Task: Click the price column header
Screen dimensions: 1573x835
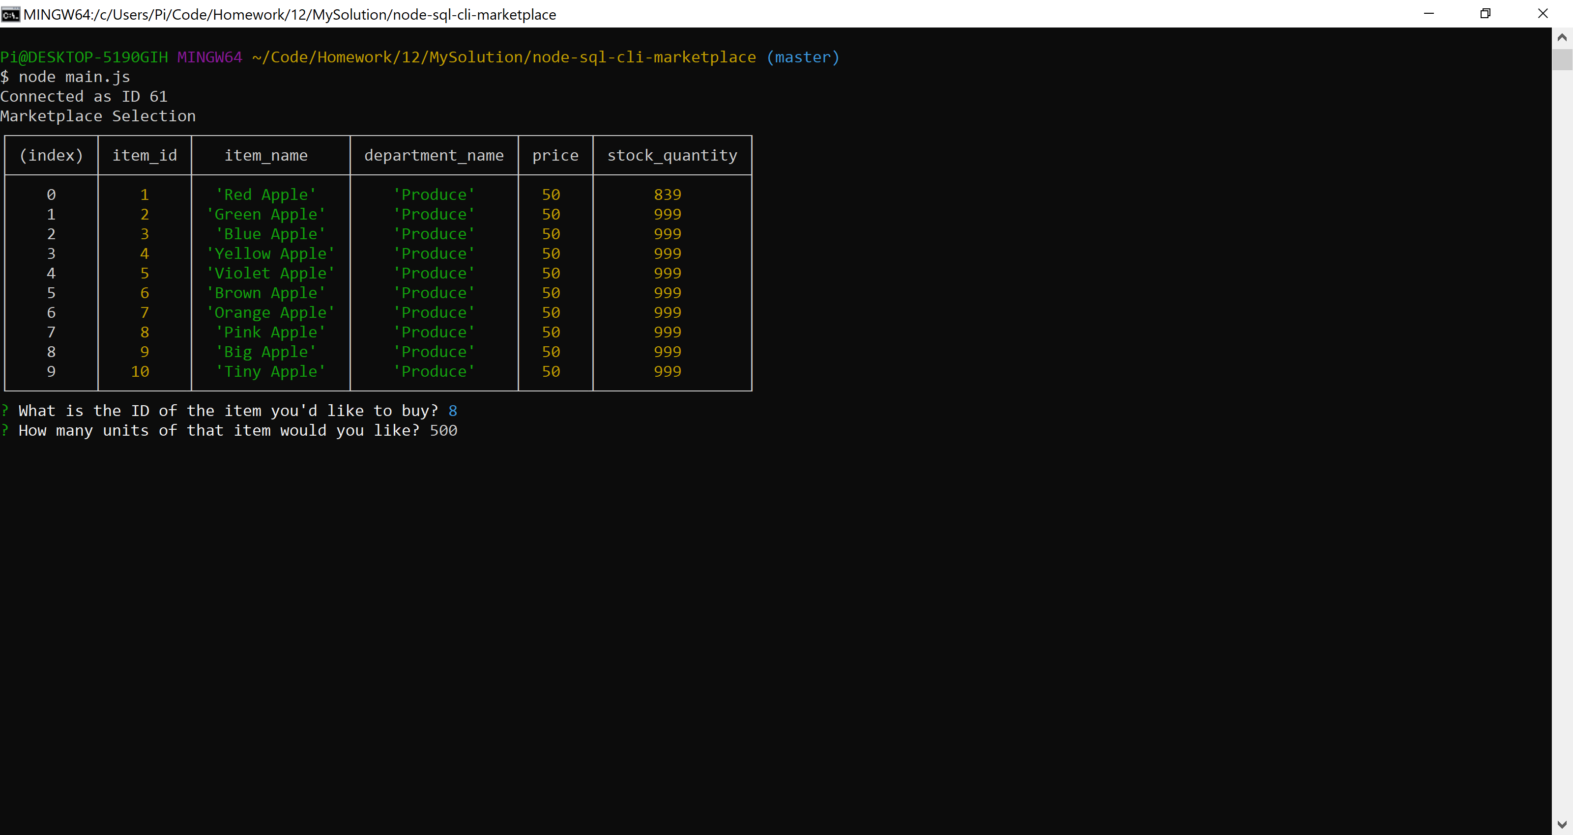Action: point(555,155)
